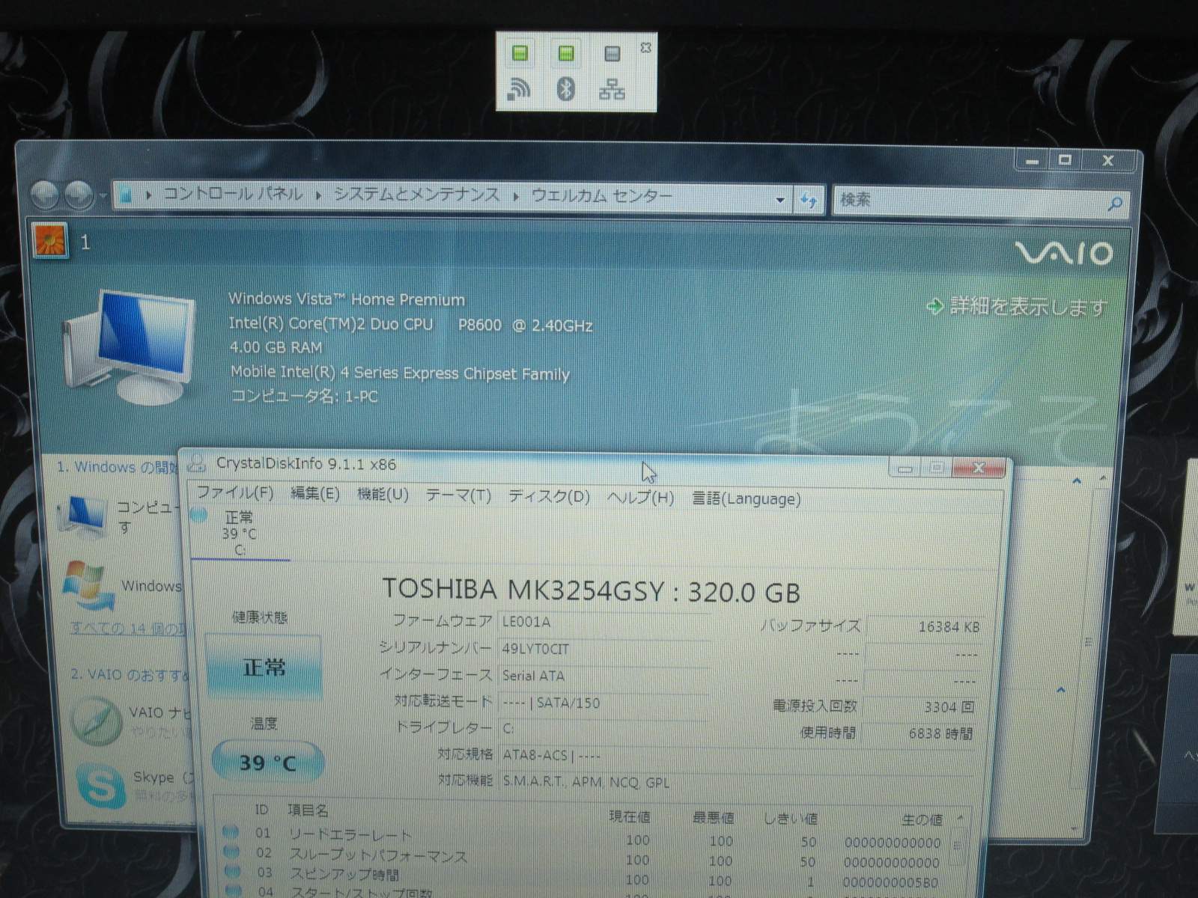Close the wireless switch widget
This screenshot has width=1198, height=898.
tap(645, 47)
